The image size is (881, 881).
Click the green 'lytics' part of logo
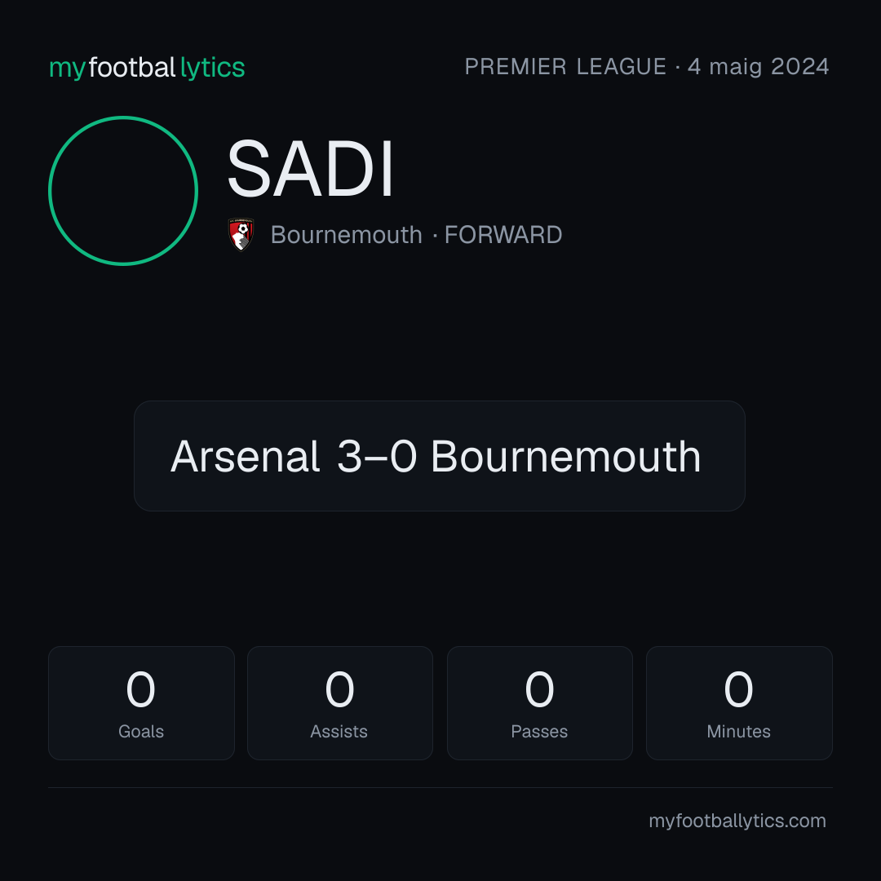(x=212, y=68)
